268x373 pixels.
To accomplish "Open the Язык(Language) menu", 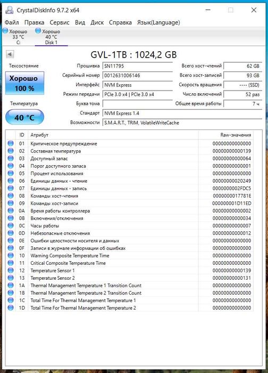I will coord(158,22).
